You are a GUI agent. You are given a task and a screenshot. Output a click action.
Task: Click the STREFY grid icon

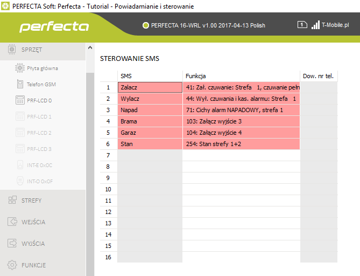pyautogui.click(x=12, y=200)
